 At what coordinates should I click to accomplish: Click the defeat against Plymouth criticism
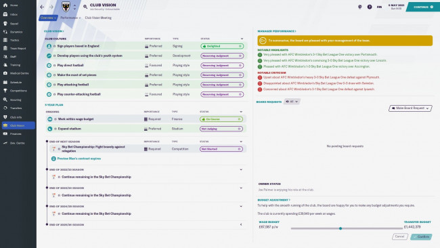[x=322, y=77]
